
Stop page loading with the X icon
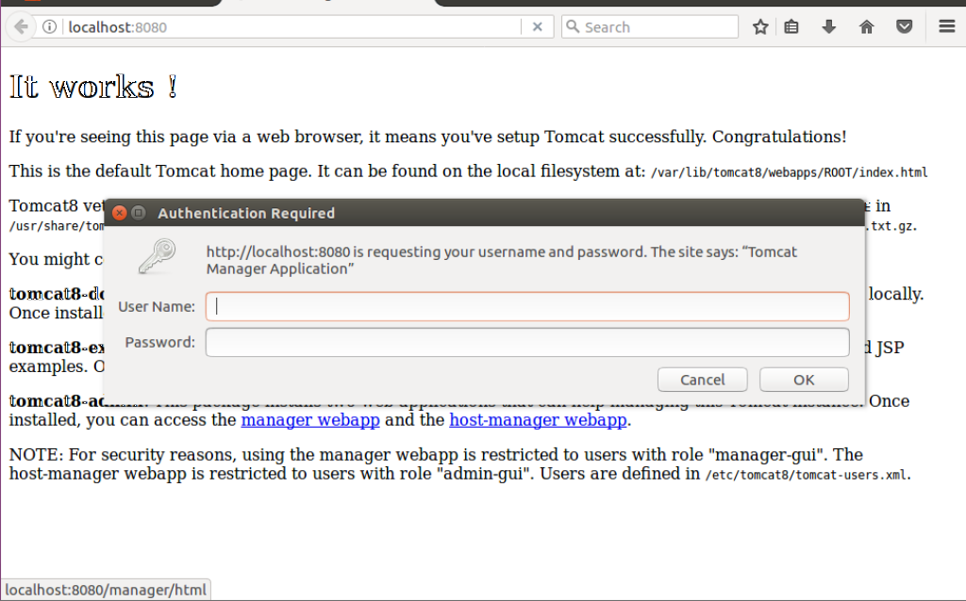pos(537,27)
